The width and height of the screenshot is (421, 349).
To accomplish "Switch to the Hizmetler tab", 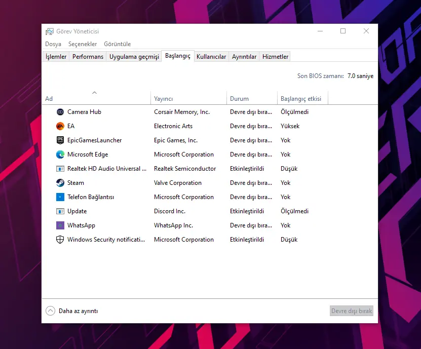I will pos(275,57).
